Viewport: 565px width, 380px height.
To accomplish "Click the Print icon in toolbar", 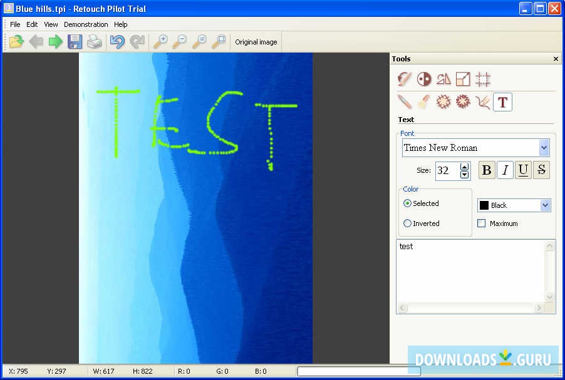I will coord(95,42).
